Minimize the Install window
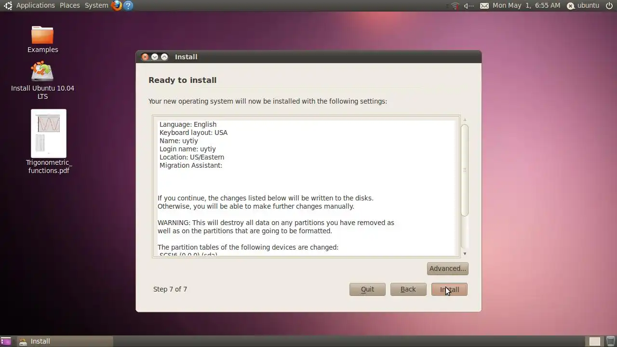617x347 pixels. [x=155, y=57]
